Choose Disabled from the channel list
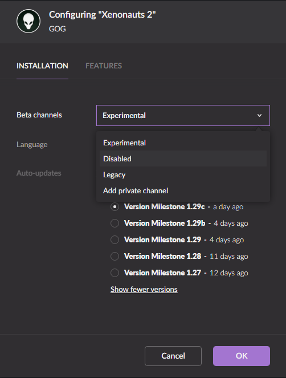This screenshot has width=286, height=378. coord(183,158)
